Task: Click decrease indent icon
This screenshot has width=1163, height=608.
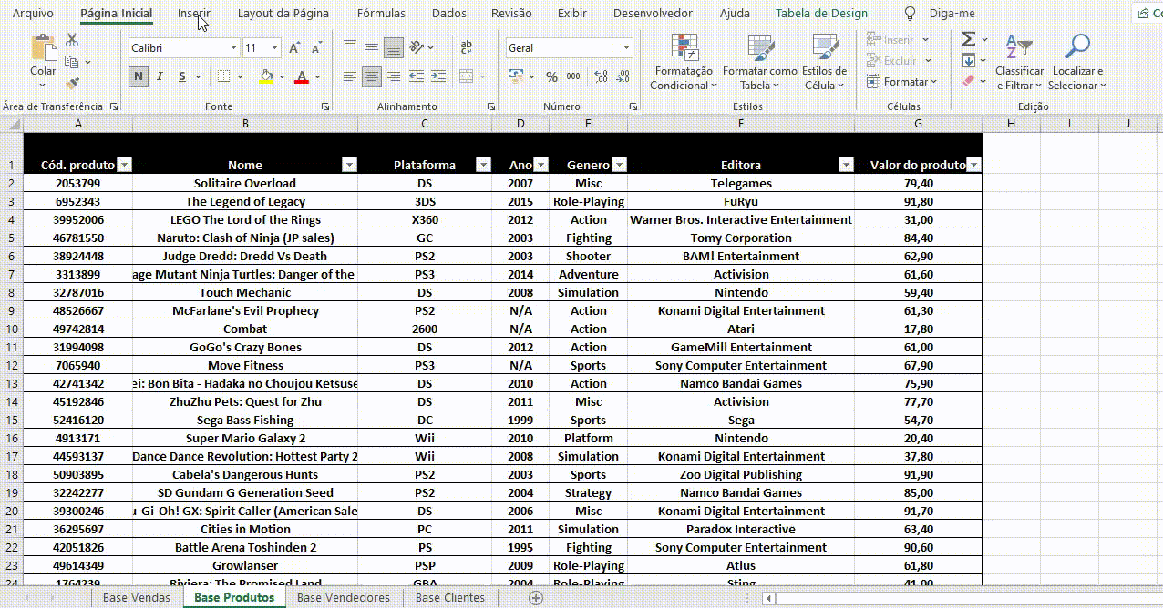Action: 417,76
